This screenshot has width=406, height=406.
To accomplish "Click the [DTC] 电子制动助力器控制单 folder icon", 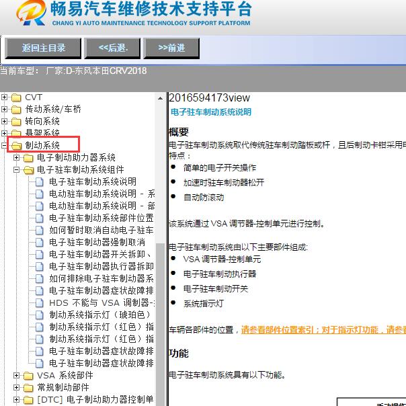I will coord(28,400).
